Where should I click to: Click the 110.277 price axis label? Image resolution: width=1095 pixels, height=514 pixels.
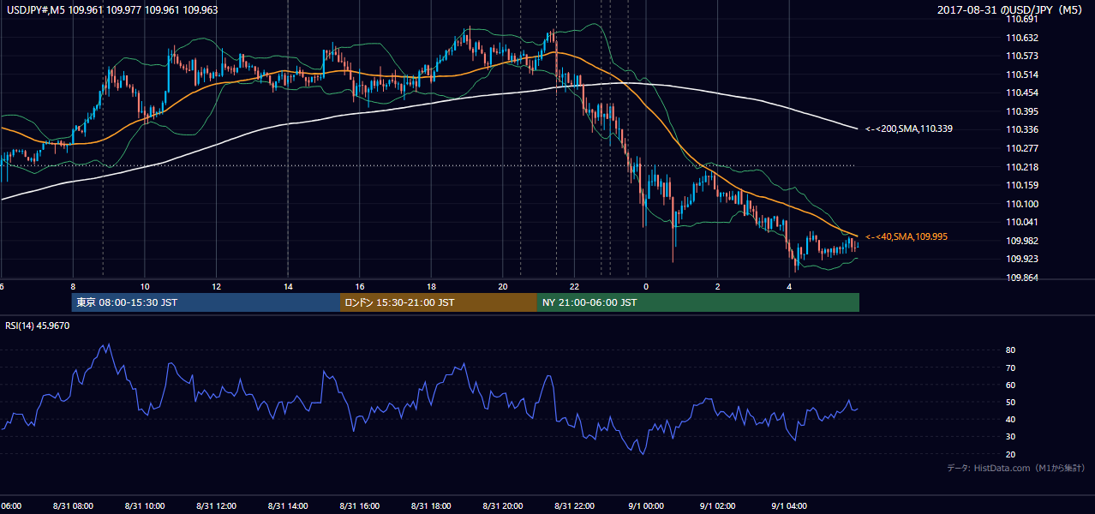click(1022, 148)
